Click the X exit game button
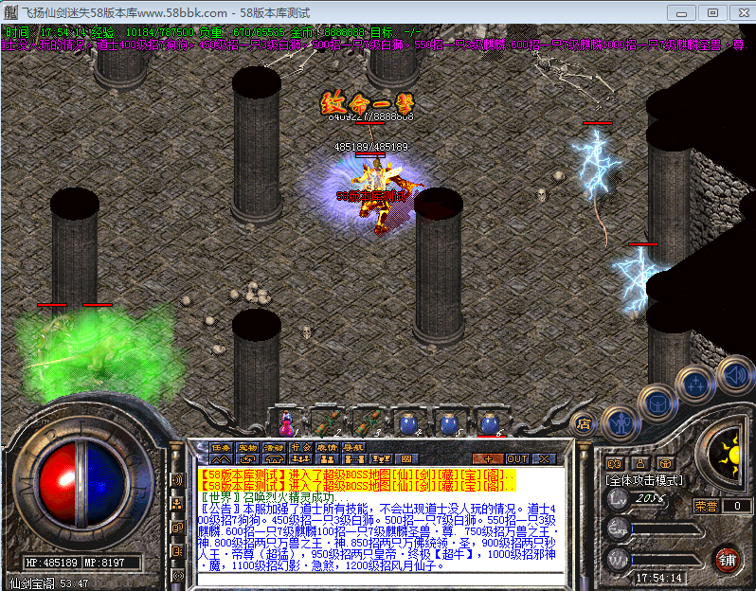The height and width of the screenshot is (591, 756). point(545,459)
